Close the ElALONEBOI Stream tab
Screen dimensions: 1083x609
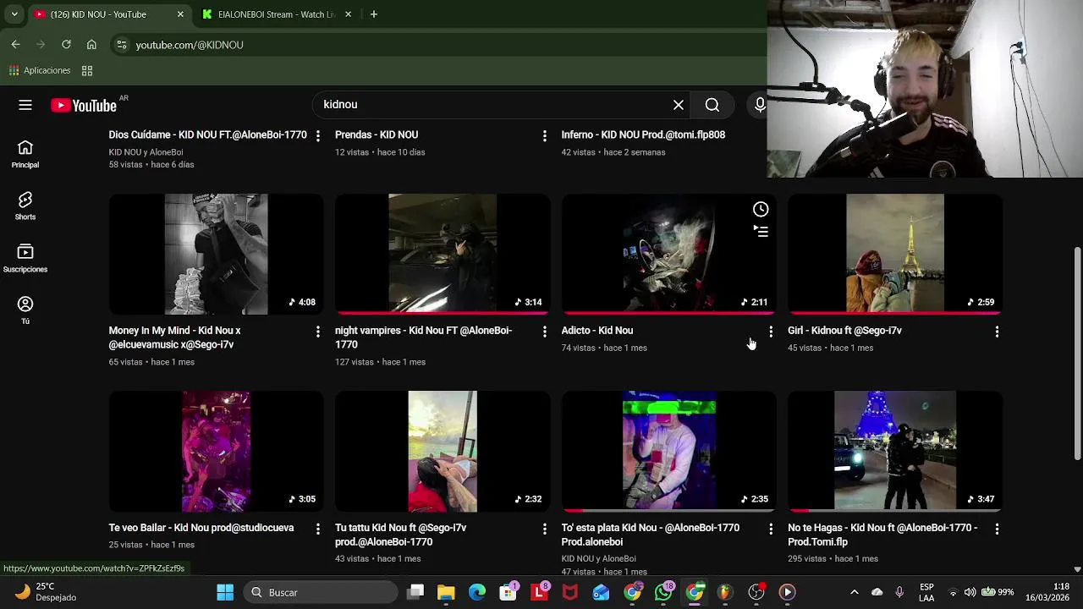[x=348, y=14]
